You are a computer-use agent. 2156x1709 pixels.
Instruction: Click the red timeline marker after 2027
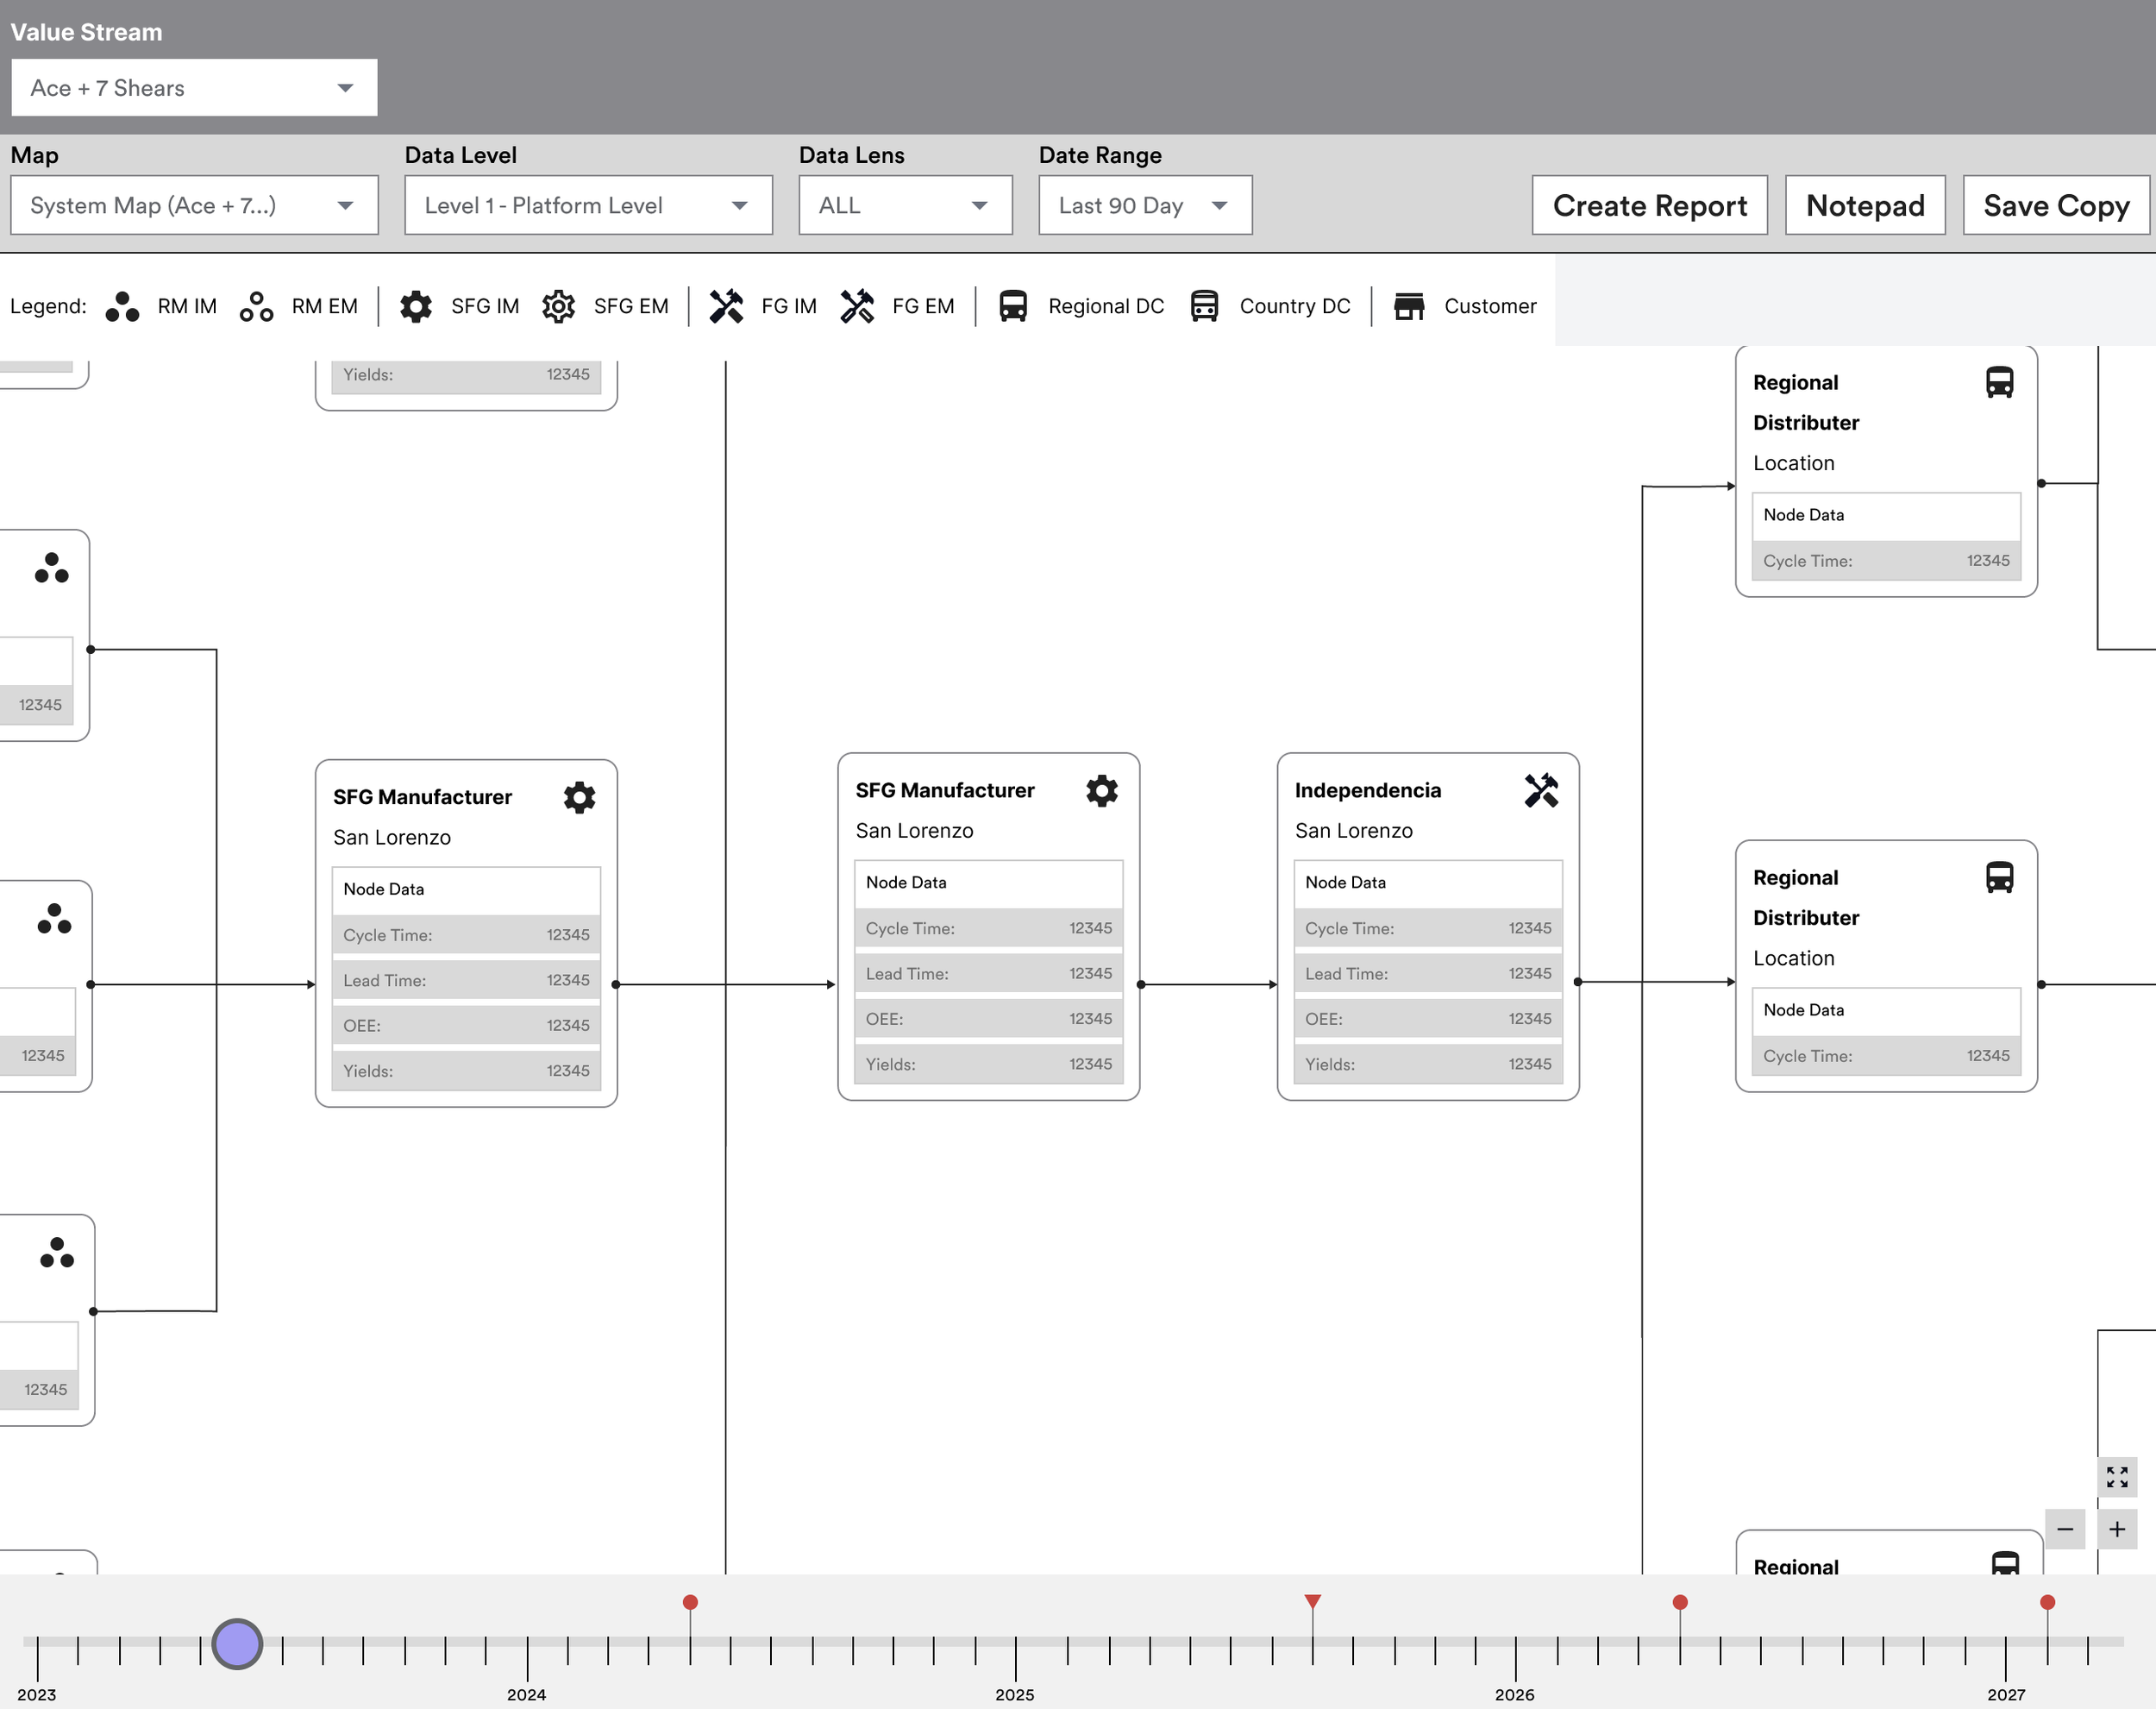[2047, 1602]
